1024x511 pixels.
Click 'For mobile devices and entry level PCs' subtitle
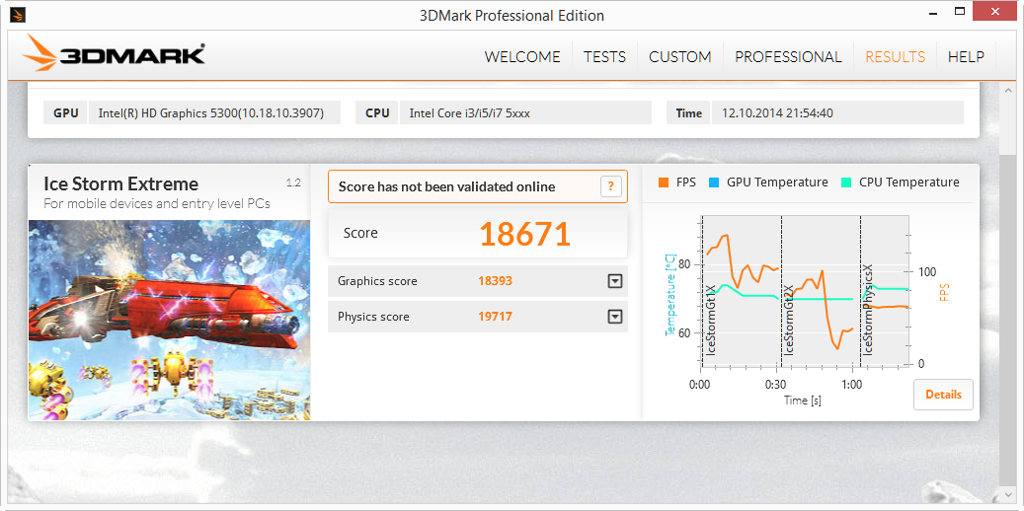coord(157,203)
